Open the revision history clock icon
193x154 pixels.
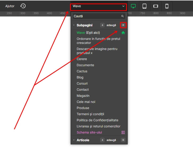coord(23,6)
